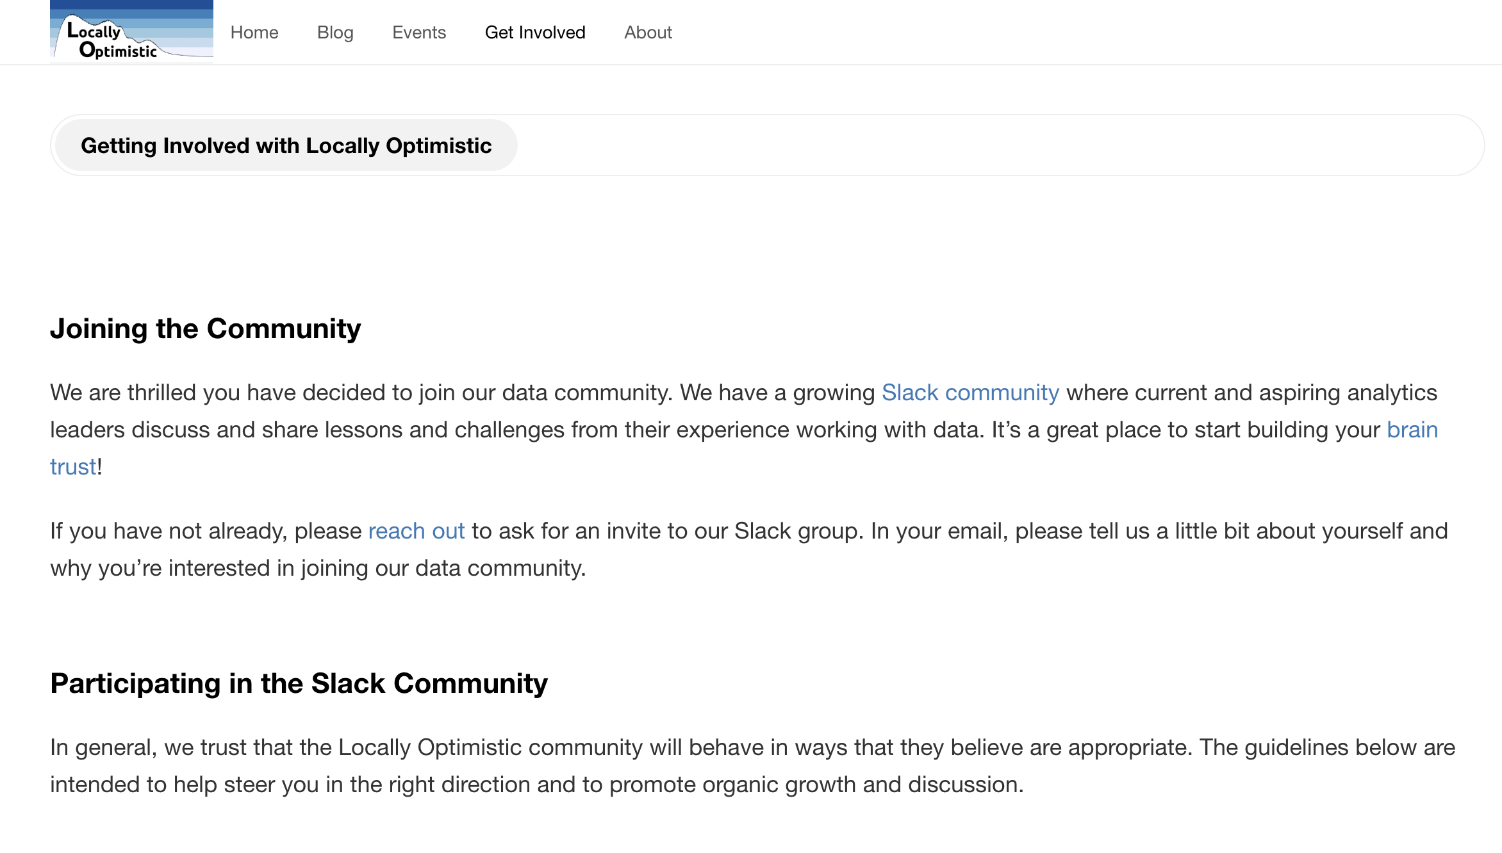Select the Get Involved tab
1502x853 pixels.
[x=535, y=32]
